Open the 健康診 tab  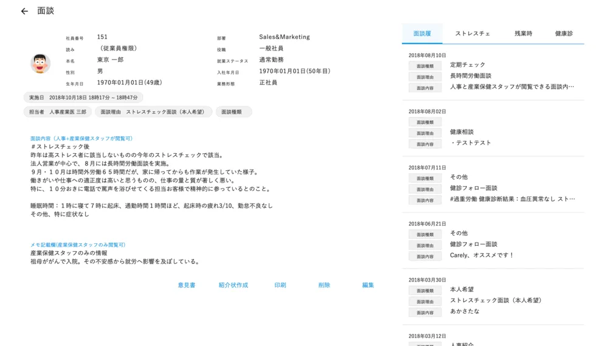(564, 33)
